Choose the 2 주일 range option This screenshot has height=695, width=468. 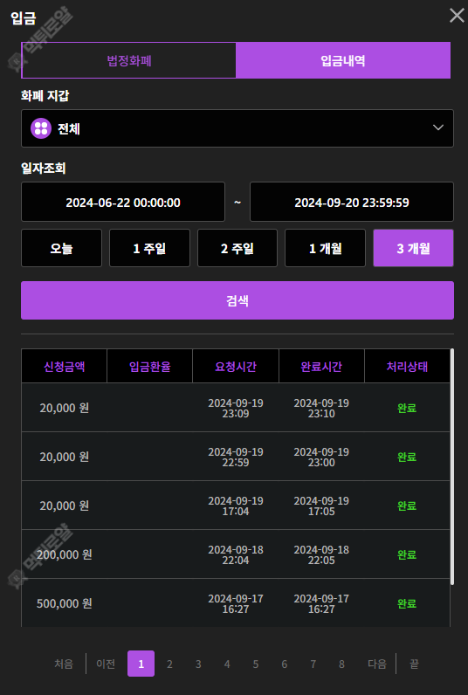tap(237, 248)
